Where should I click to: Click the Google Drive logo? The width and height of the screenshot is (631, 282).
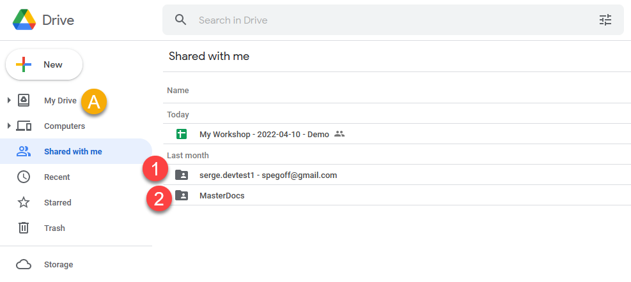(24, 20)
